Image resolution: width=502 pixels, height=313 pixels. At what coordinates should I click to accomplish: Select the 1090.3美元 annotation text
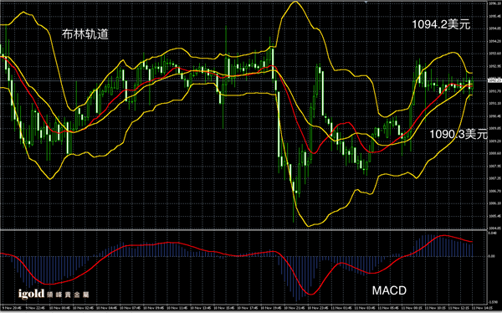pyautogui.click(x=458, y=134)
